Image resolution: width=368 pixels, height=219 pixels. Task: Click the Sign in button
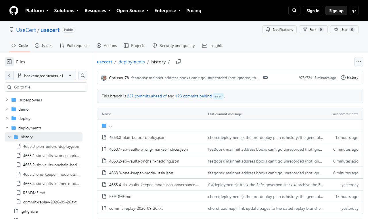313,11
